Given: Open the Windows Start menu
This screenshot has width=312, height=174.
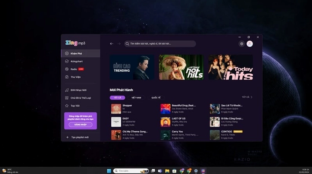Looking at the screenshot, I should click(109, 171).
